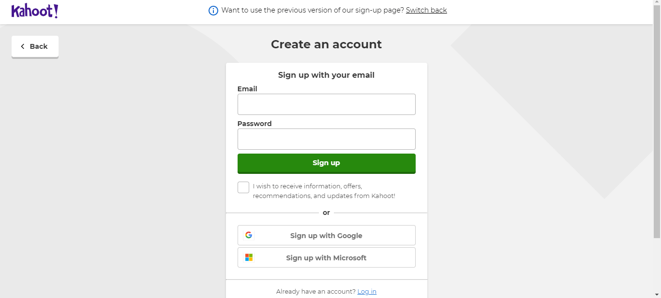This screenshot has height=298, width=661.
Task: Choose Sign up with Google
Action: [326, 235]
